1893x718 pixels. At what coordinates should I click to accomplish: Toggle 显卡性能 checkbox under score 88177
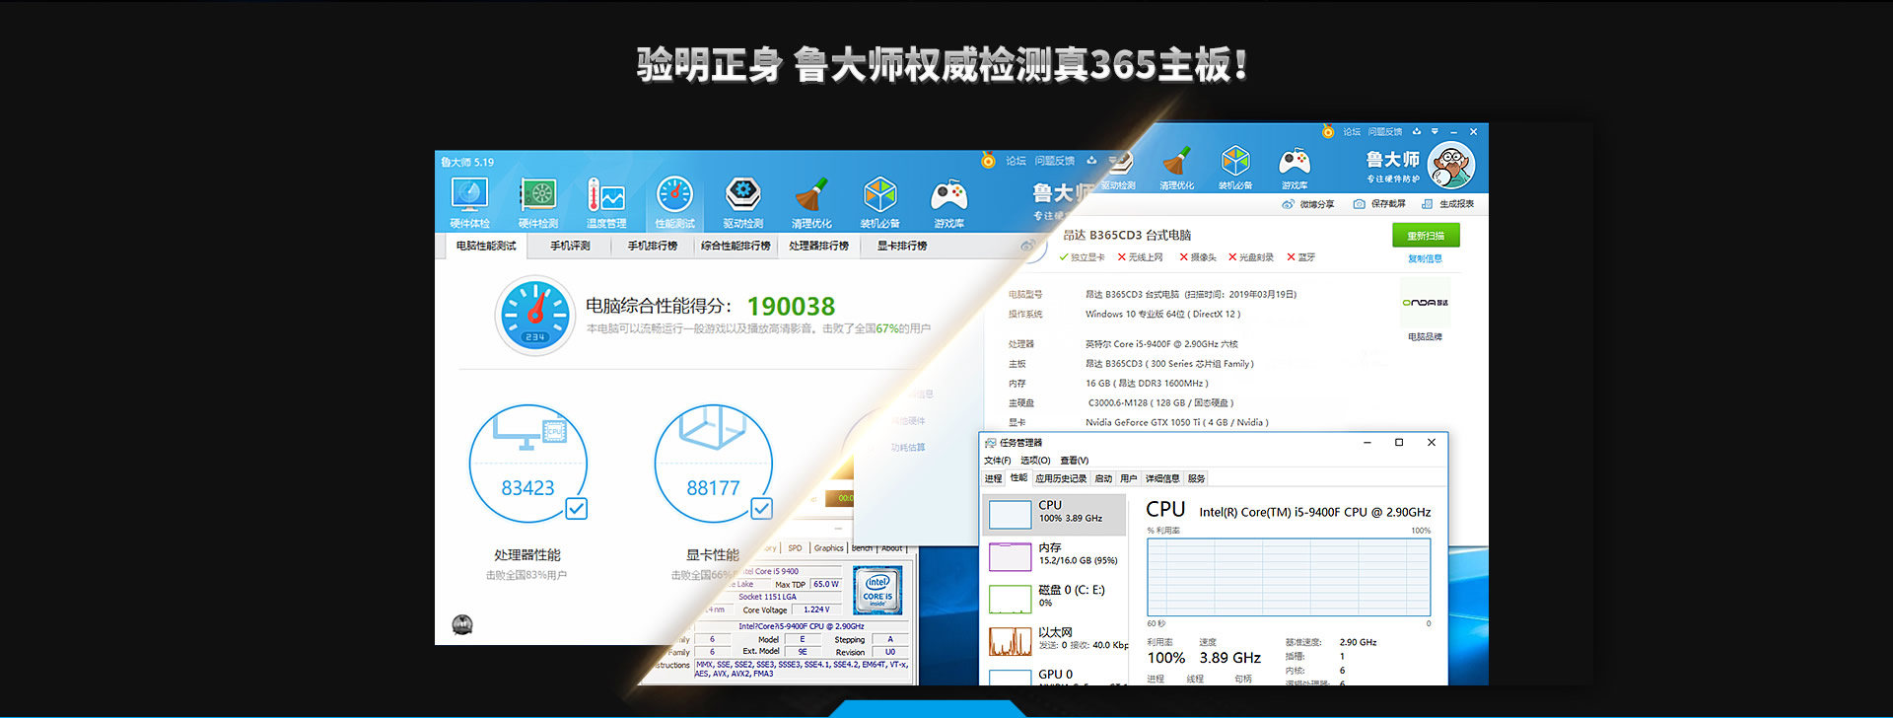coord(761,509)
